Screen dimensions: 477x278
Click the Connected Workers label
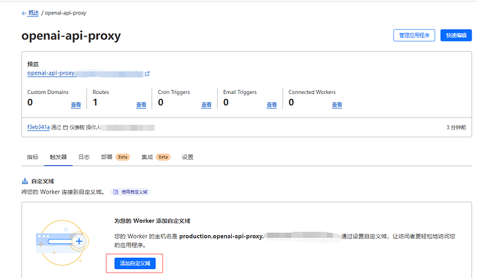[x=312, y=92]
